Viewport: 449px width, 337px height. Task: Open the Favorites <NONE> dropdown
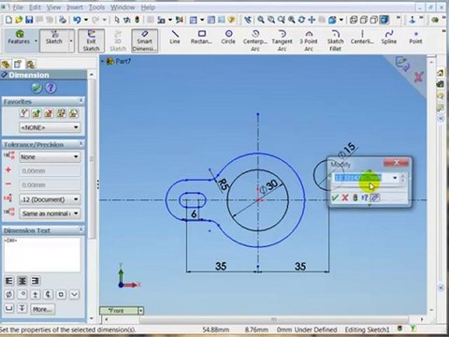(x=50, y=127)
